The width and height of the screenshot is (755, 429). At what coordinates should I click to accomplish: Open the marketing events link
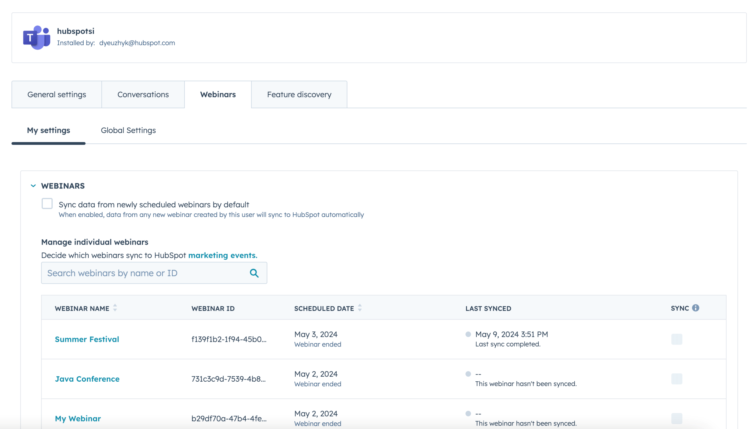[222, 255]
